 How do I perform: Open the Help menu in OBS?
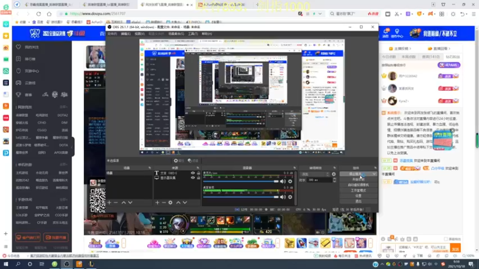coord(207,34)
